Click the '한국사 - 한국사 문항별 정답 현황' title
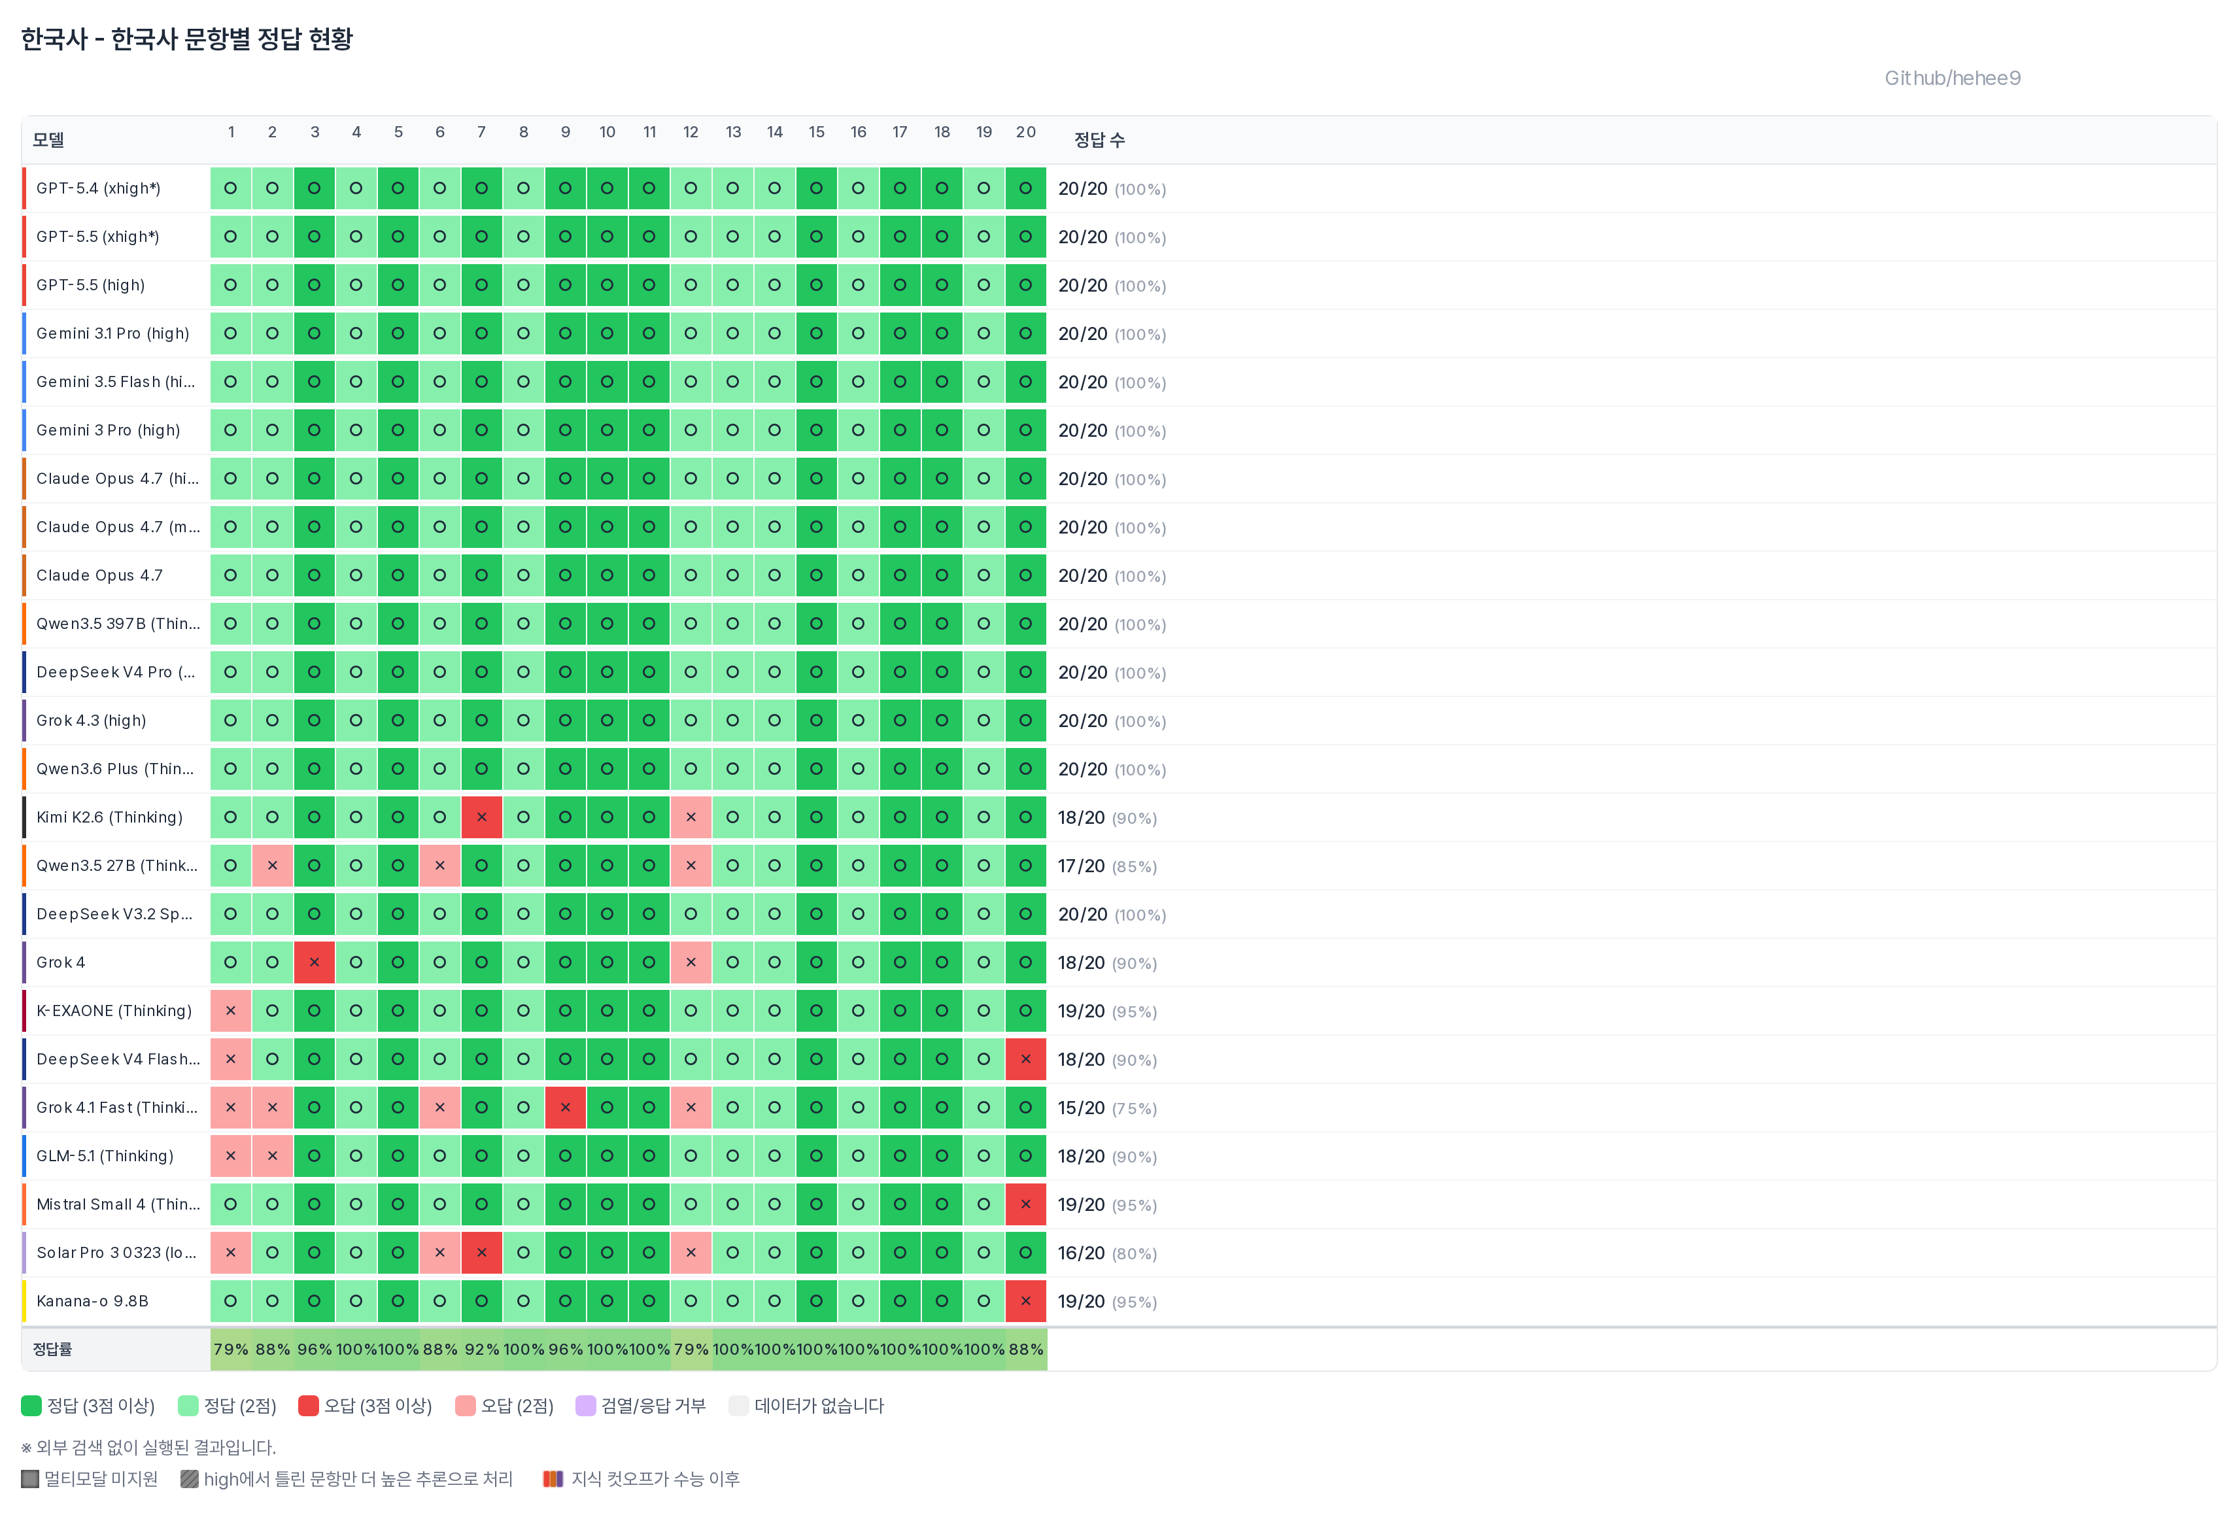This screenshot has height=1513, width=2239. (187, 39)
